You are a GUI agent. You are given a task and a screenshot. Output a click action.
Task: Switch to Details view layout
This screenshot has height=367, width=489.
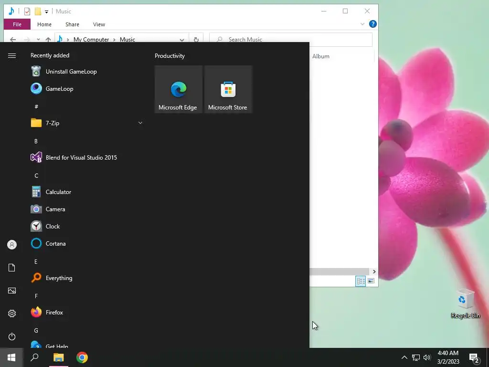click(361, 281)
